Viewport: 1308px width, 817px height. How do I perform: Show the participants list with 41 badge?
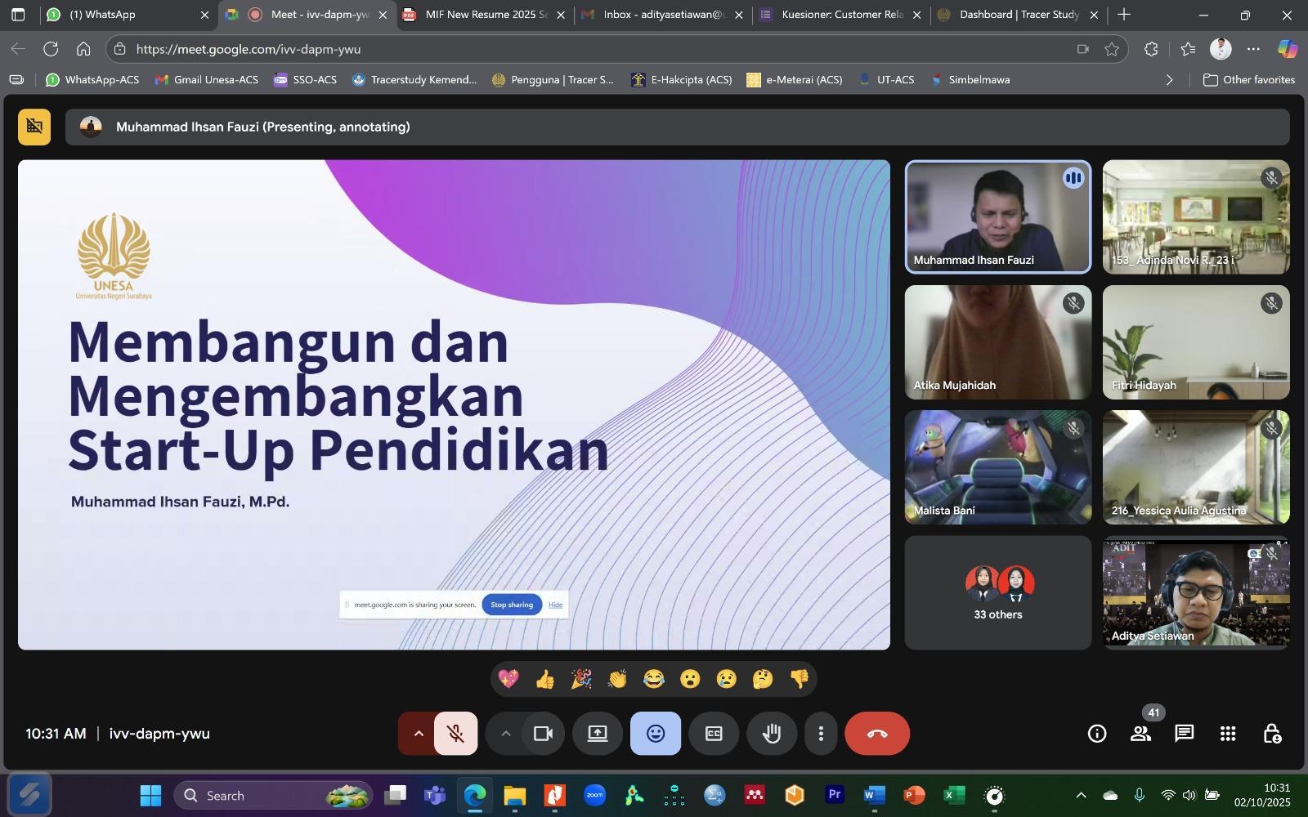[1140, 734]
